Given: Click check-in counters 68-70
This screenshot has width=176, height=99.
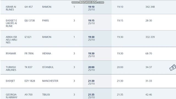Looking at the screenshot, I should (x=148, y=53).
